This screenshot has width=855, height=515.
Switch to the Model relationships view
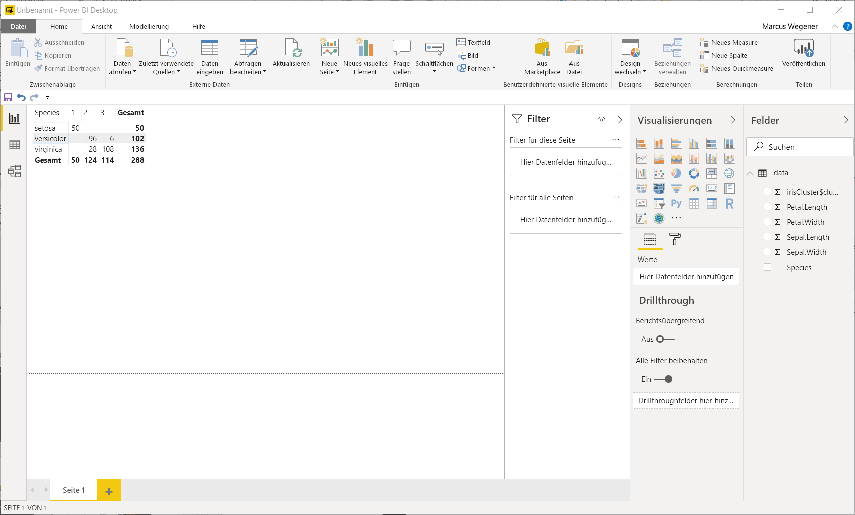(14, 171)
